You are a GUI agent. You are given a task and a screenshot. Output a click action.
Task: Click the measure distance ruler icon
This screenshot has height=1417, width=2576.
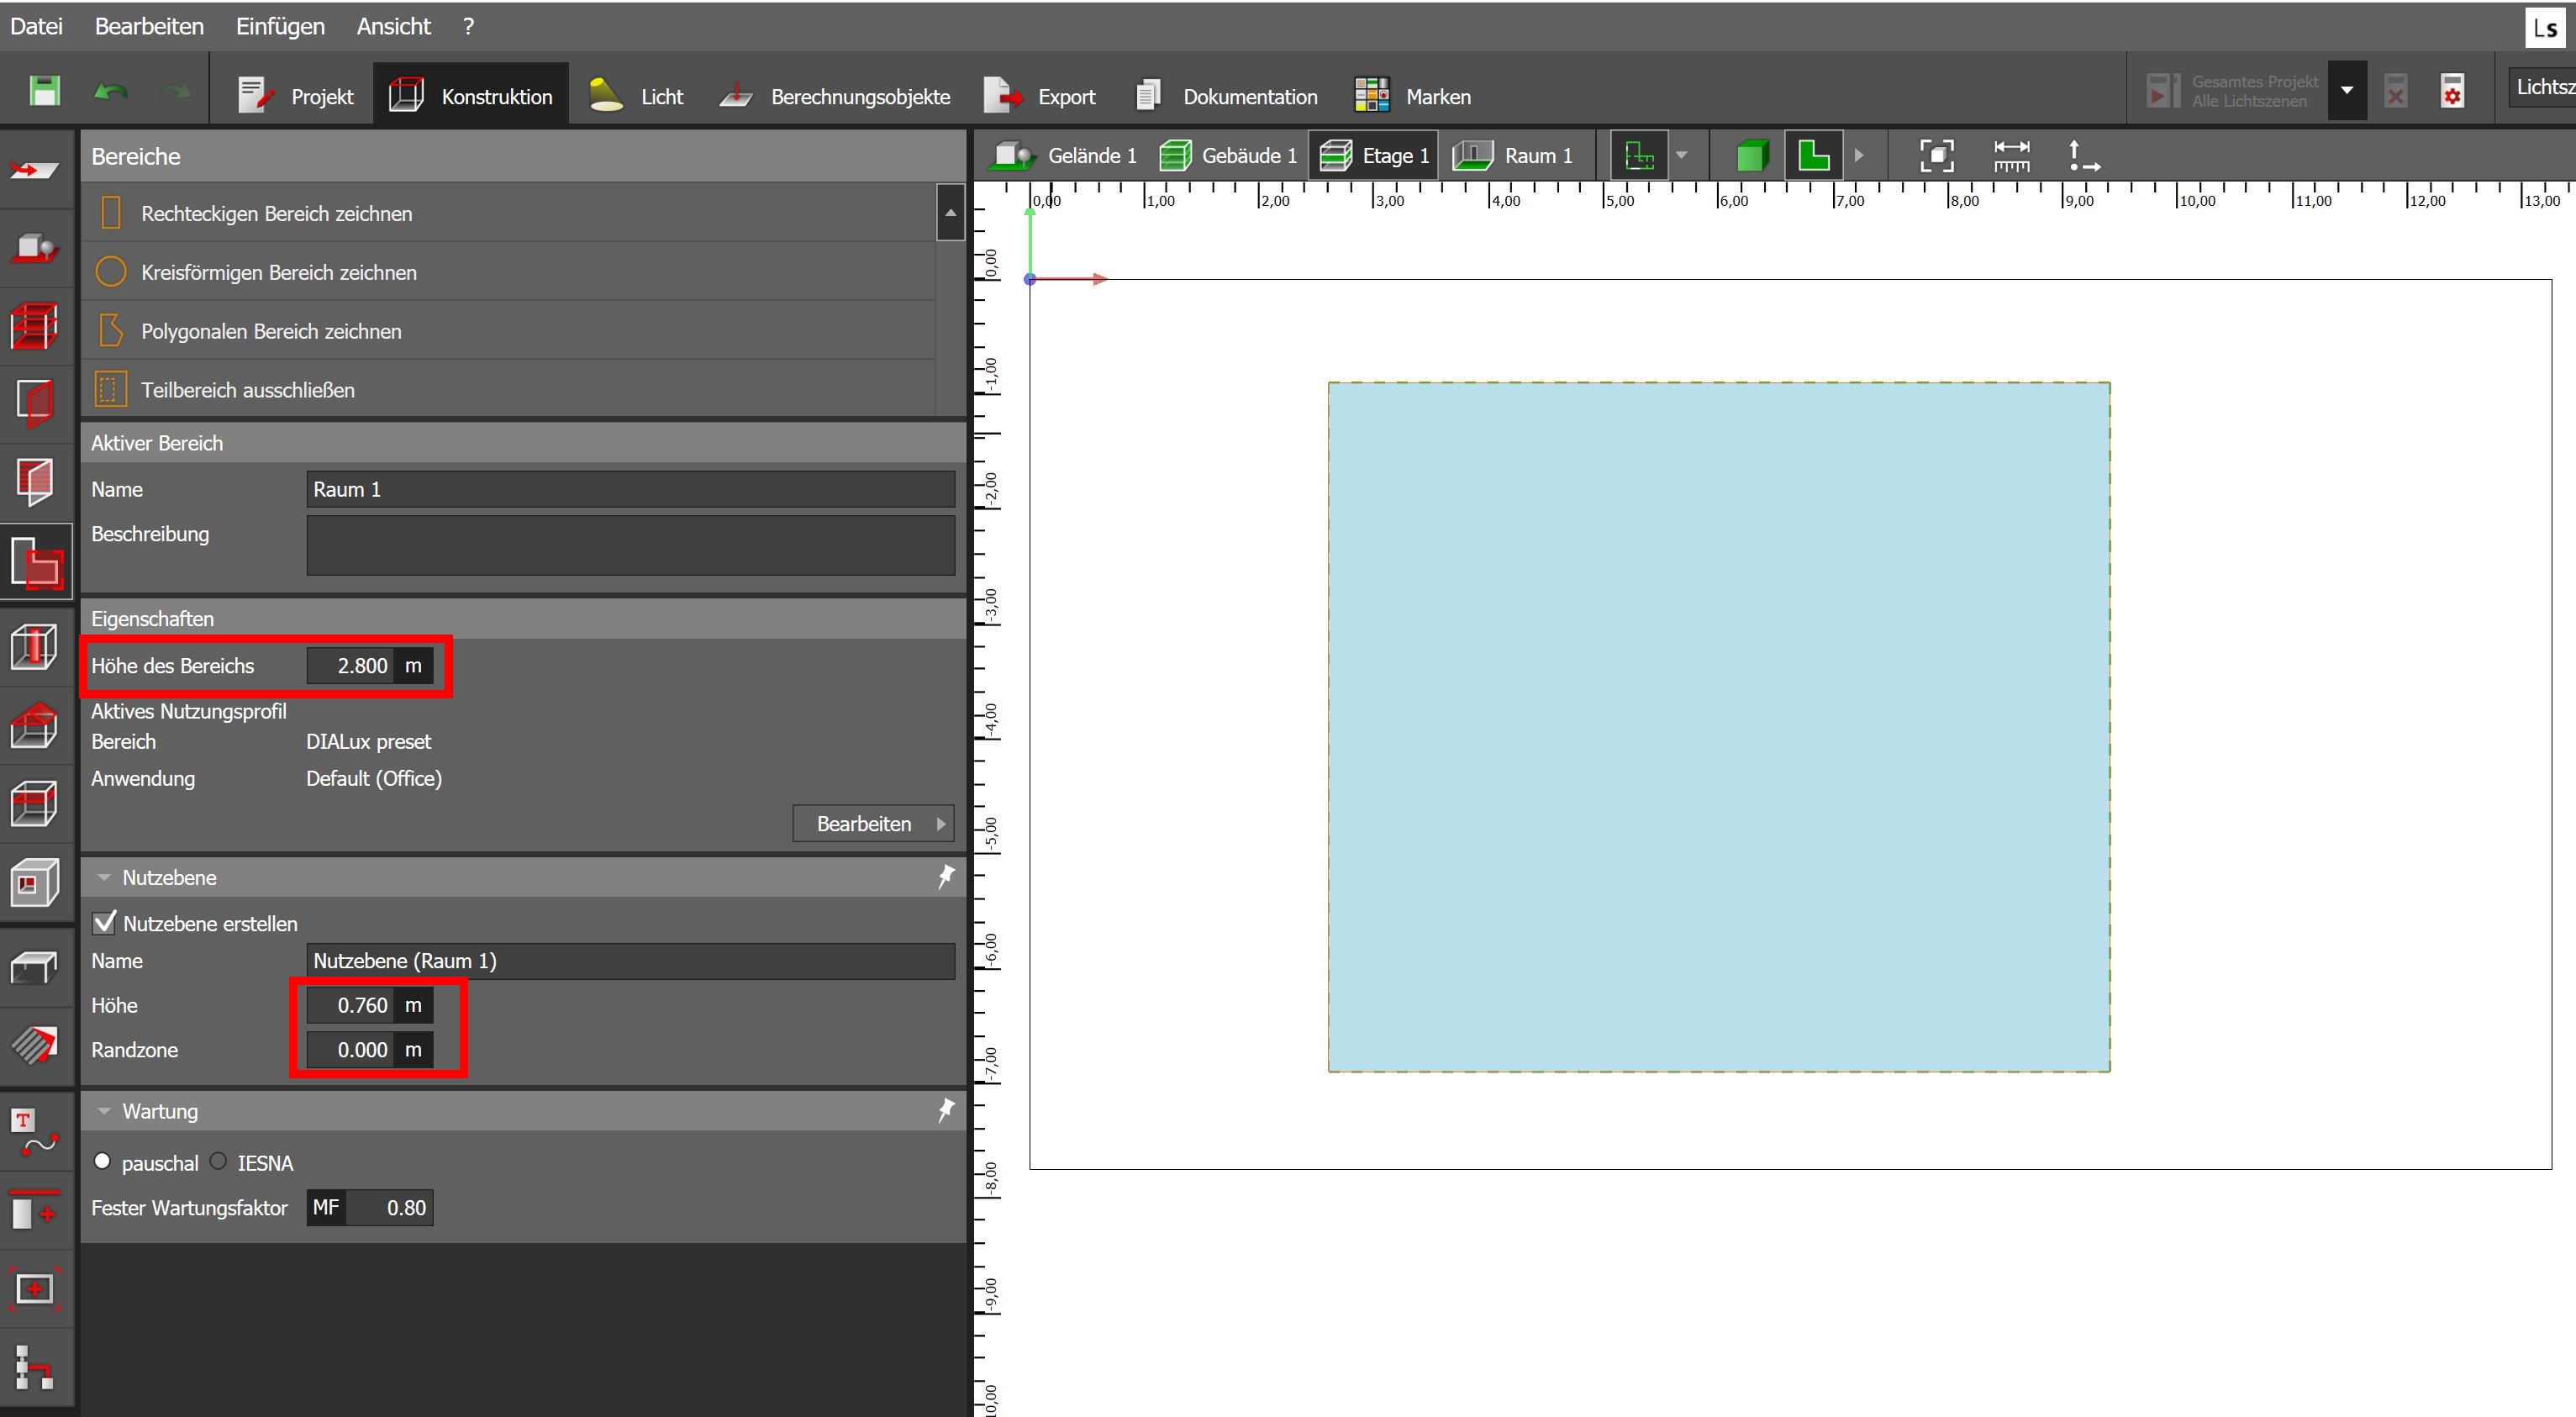click(2011, 155)
